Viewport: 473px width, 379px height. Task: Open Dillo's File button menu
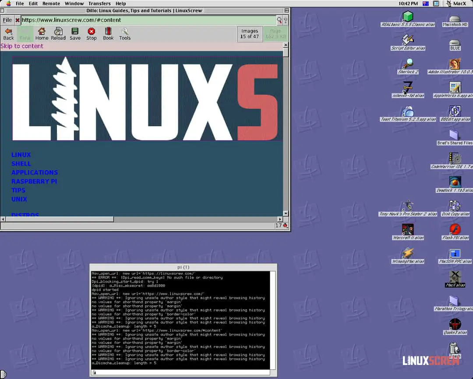(x=7, y=20)
